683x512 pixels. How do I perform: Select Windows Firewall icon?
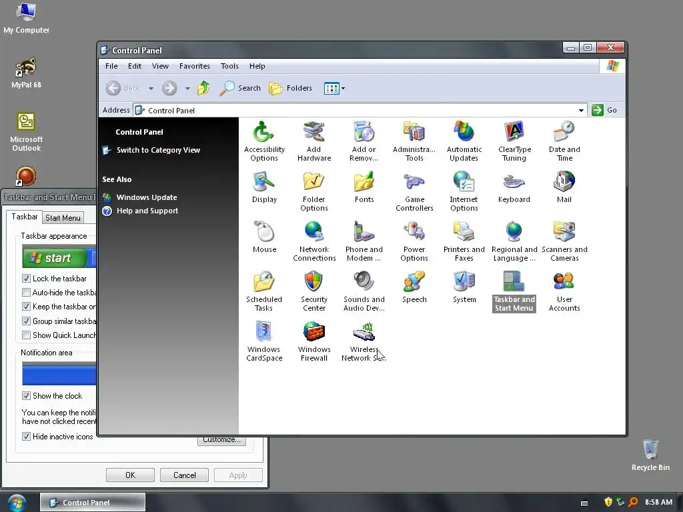pos(314,332)
